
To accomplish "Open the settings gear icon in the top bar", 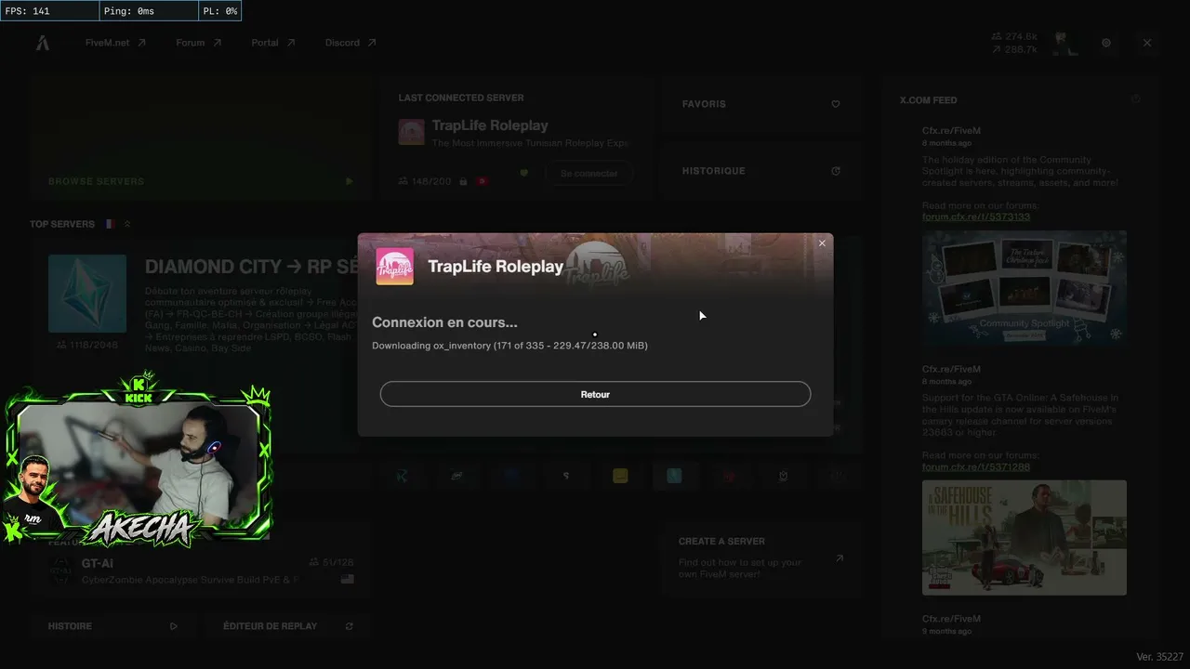I will click(1106, 43).
